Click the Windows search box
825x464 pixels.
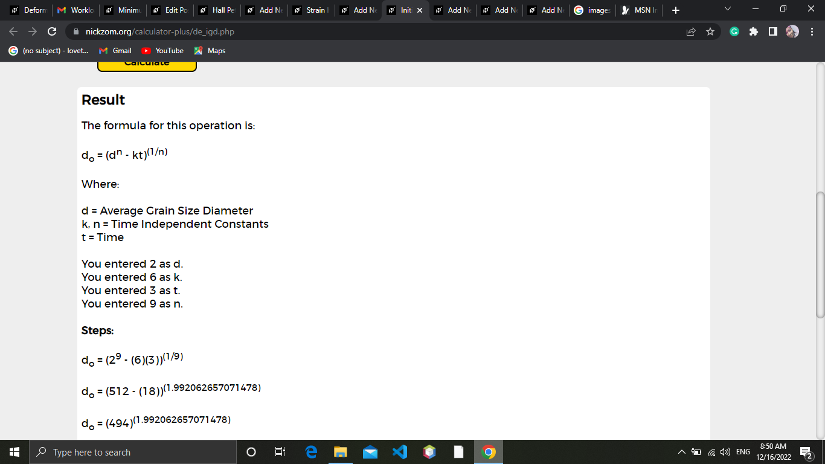coord(132,452)
